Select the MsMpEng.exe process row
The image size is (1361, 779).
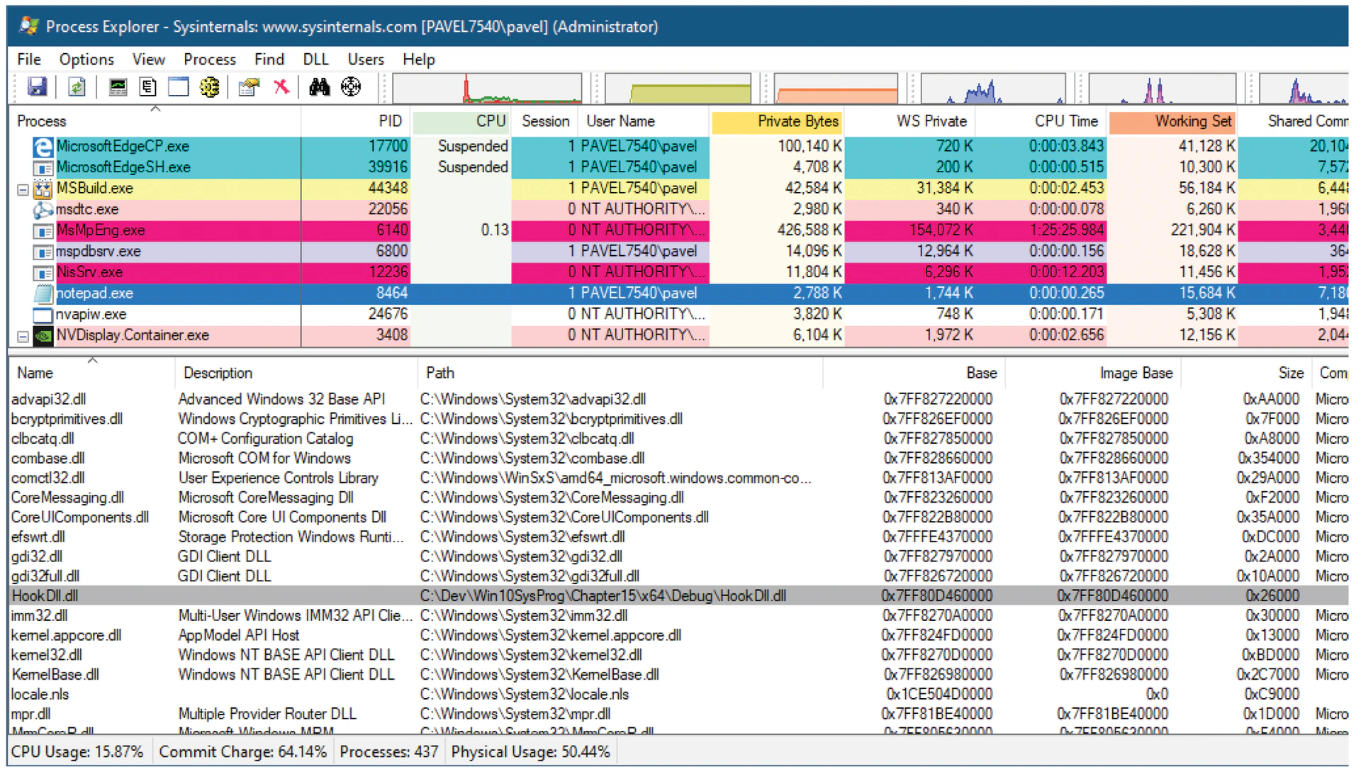678,230
